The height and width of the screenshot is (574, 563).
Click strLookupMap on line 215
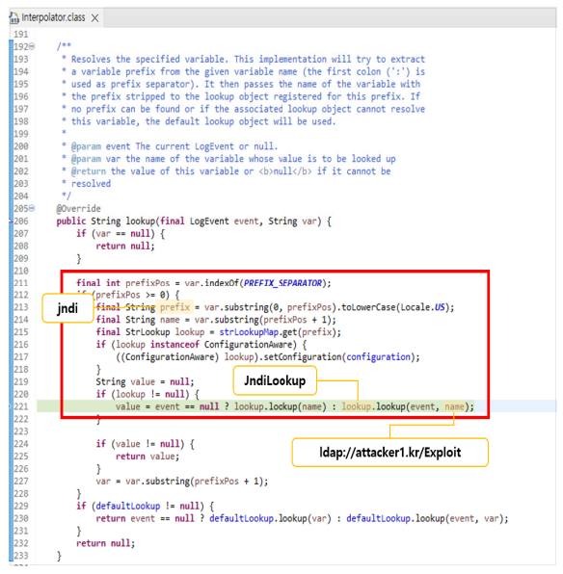tap(249, 332)
